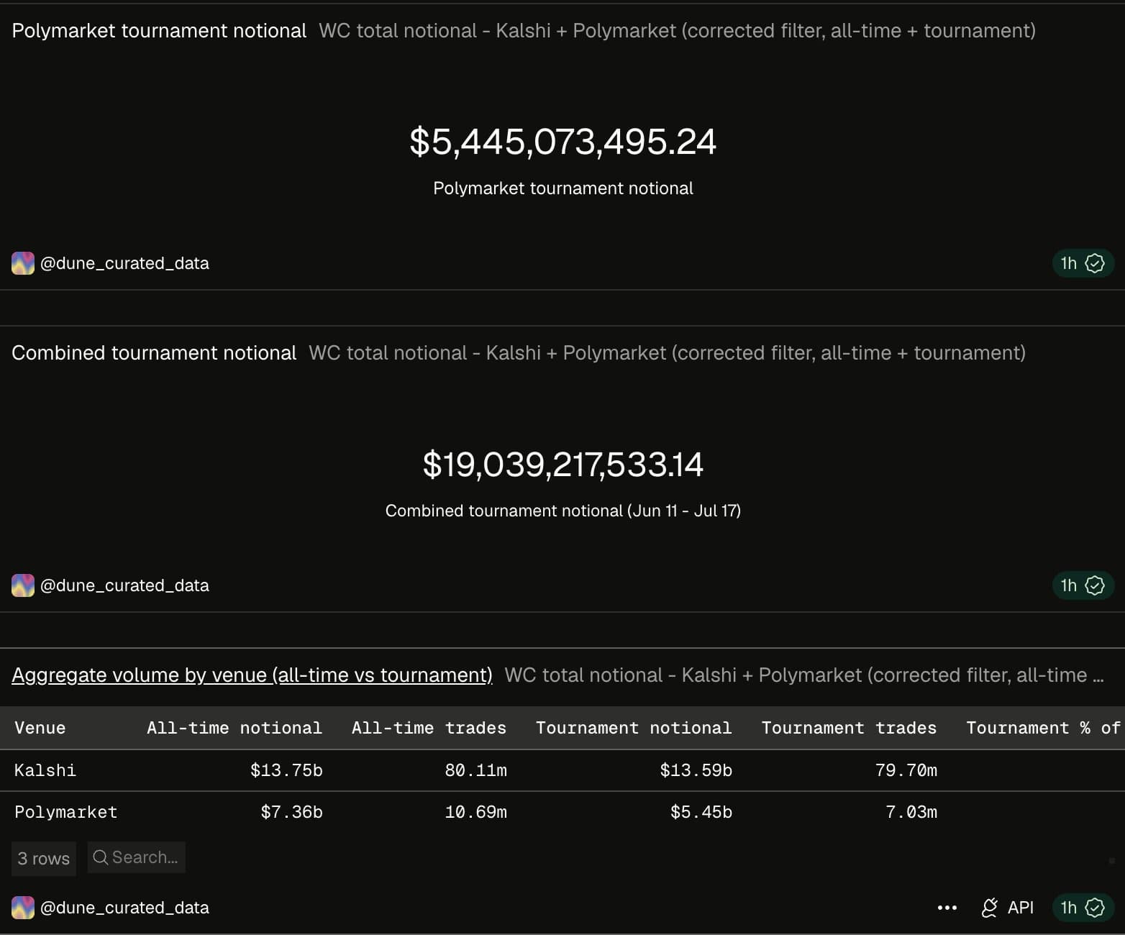Image resolution: width=1125 pixels, height=935 pixels.
Task: Click the $13.75b all-time notional cell
Action: pos(286,770)
